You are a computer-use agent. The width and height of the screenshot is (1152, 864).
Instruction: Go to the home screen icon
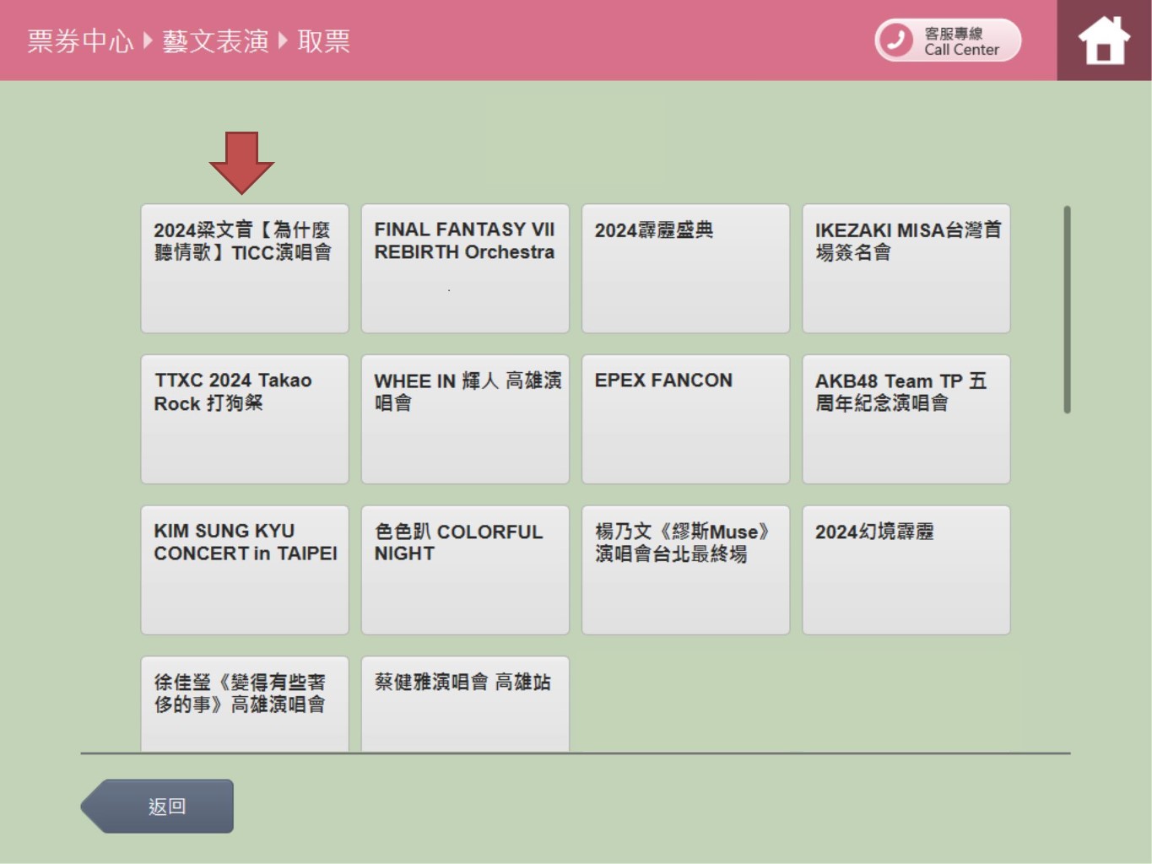tap(1104, 40)
